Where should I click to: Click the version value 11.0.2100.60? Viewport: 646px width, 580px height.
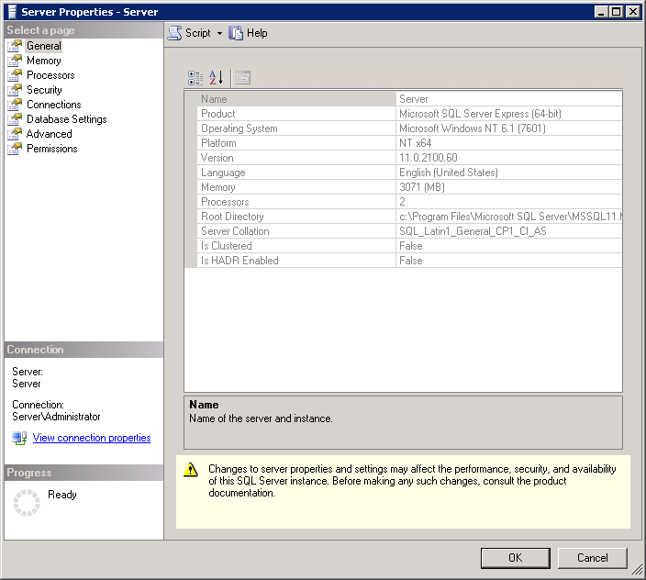pos(429,158)
